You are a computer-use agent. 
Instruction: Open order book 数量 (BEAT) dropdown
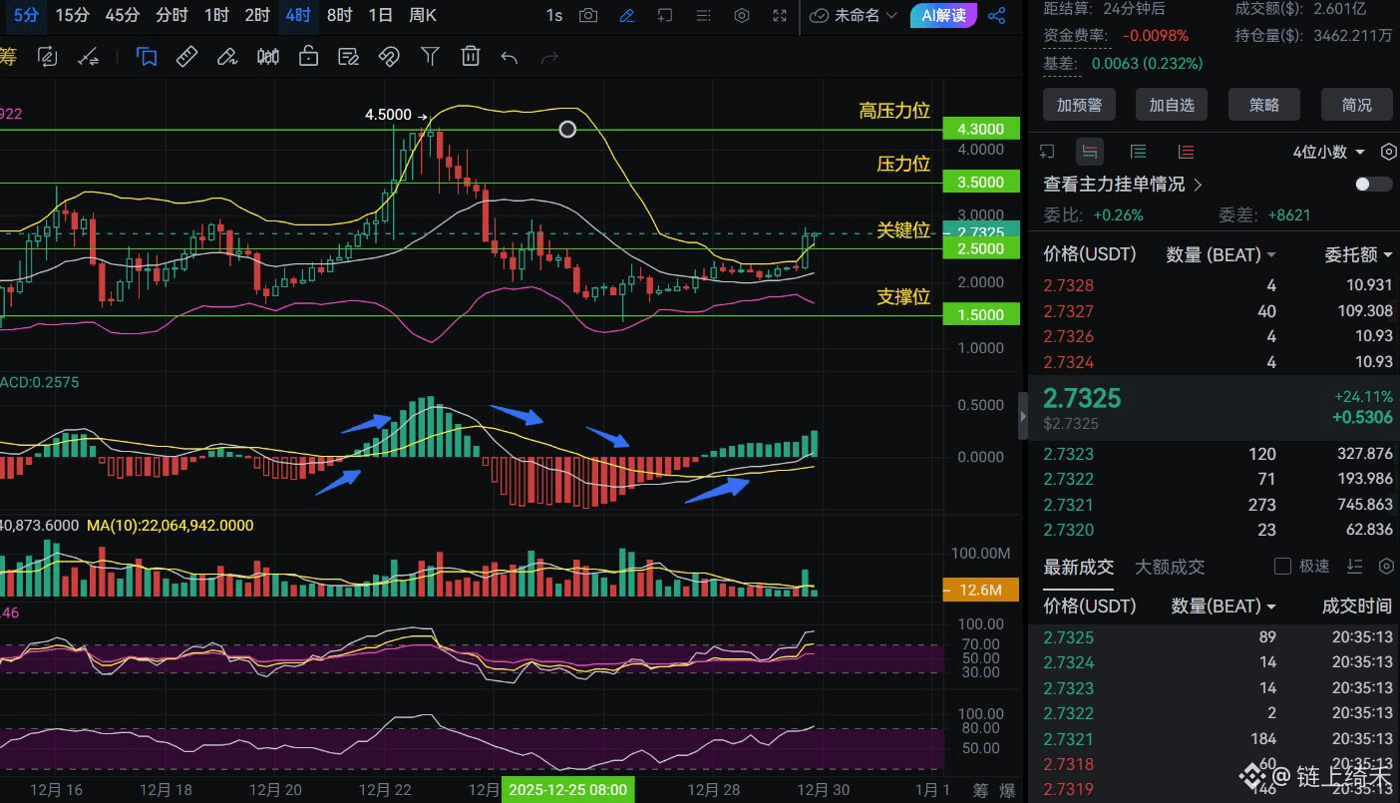pyautogui.click(x=1222, y=254)
